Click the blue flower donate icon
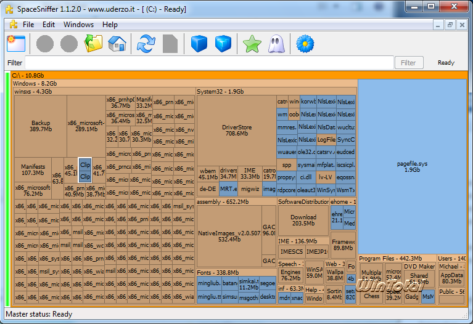Image resolution: width=473 pixels, height=324 pixels. coord(305,44)
